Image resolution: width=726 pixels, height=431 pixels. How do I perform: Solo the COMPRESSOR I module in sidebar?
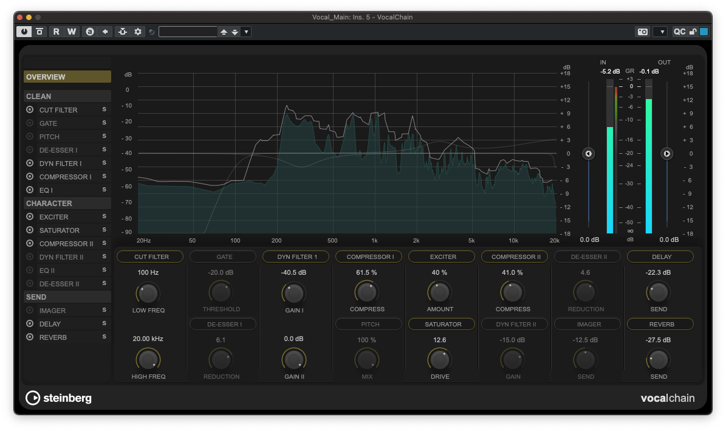[x=104, y=176]
